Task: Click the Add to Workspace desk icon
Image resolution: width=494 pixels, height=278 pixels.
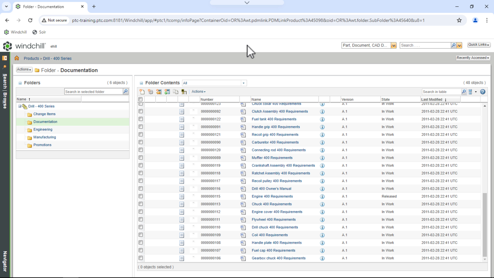Action: [184, 92]
